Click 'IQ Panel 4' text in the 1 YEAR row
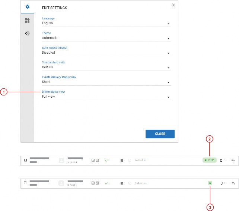 [72, 162]
